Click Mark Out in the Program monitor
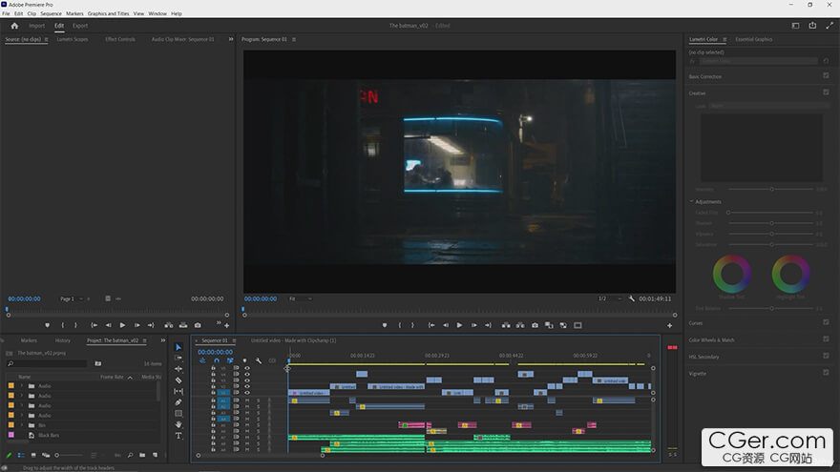This screenshot has width=840, height=472. [x=412, y=325]
